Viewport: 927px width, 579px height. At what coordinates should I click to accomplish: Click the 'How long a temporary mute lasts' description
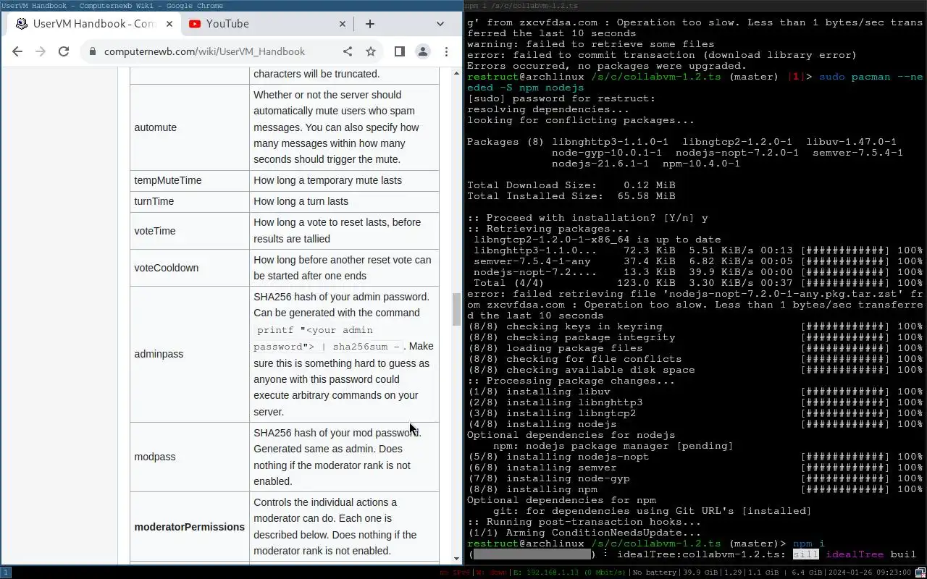(x=327, y=180)
